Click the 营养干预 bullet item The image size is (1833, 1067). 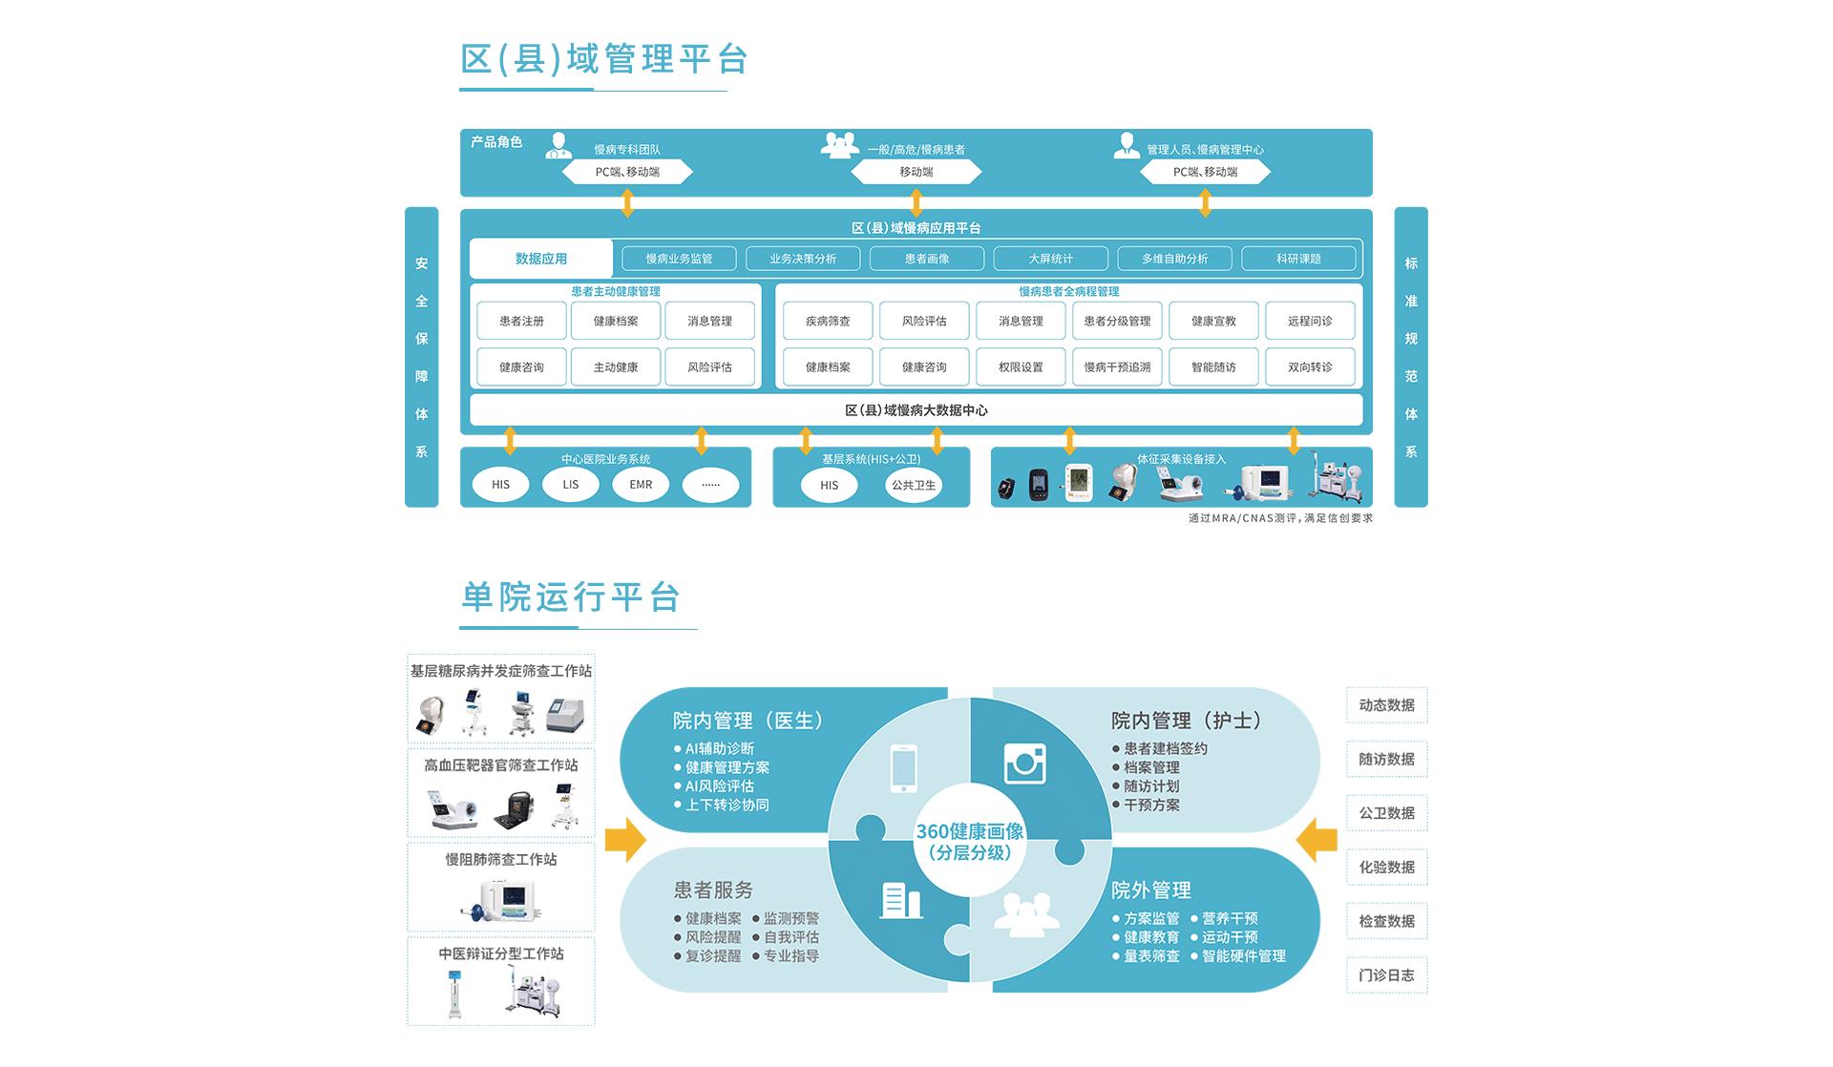point(1224,918)
